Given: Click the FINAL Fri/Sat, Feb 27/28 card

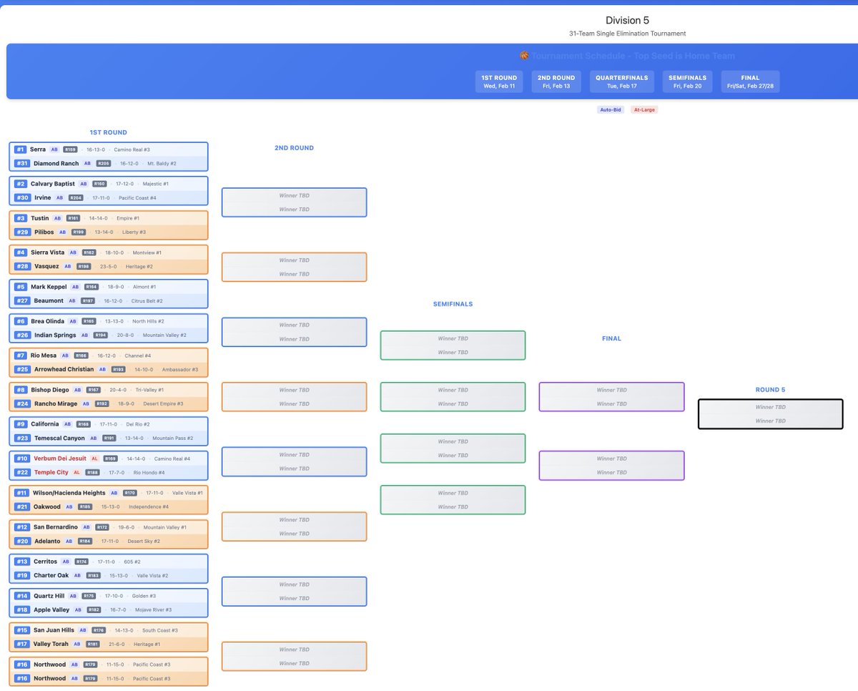Looking at the screenshot, I should [751, 82].
